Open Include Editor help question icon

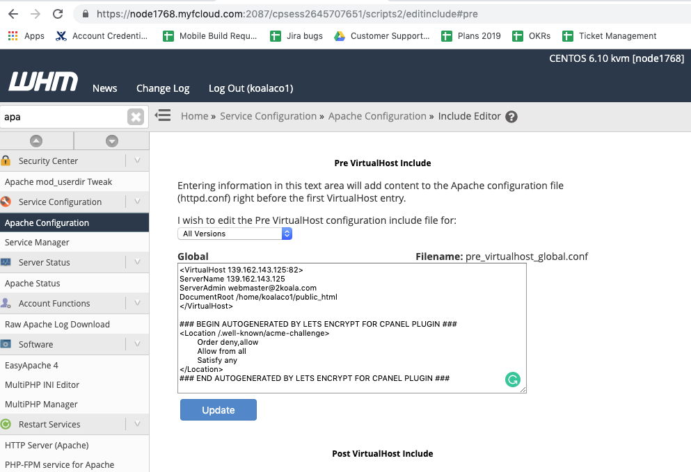511,117
